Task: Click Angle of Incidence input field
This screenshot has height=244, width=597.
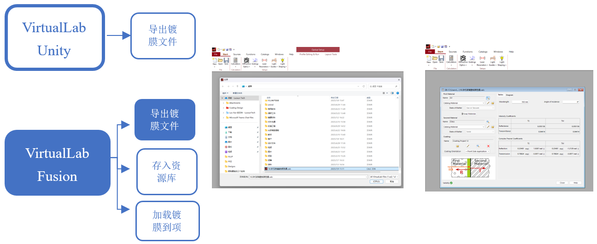Action: coord(571,102)
